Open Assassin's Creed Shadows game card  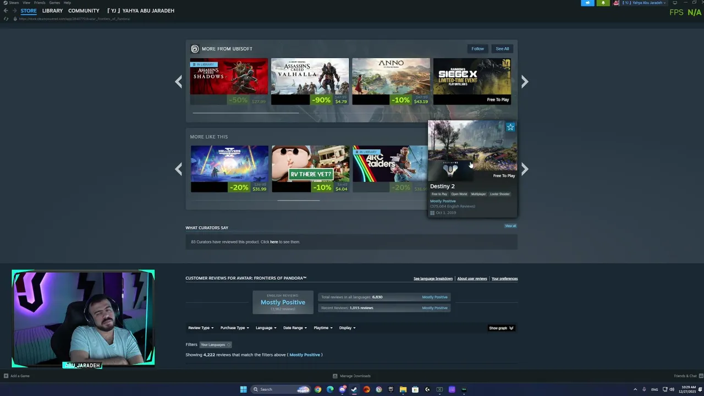pos(229,81)
